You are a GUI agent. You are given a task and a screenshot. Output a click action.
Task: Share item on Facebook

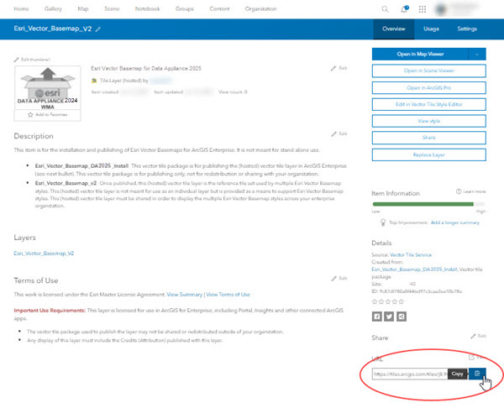[376, 316]
